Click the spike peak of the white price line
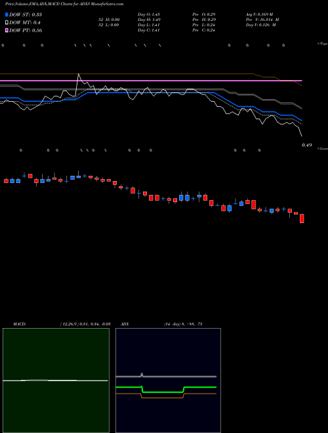The image size is (328, 433). pyautogui.click(x=79, y=74)
